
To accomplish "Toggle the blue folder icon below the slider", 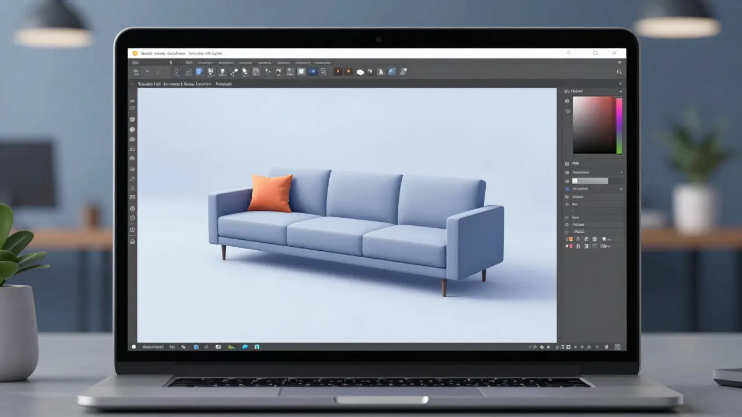I will [x=568, y=189].
